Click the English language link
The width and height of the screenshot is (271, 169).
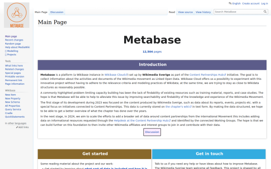click(236, 4)
